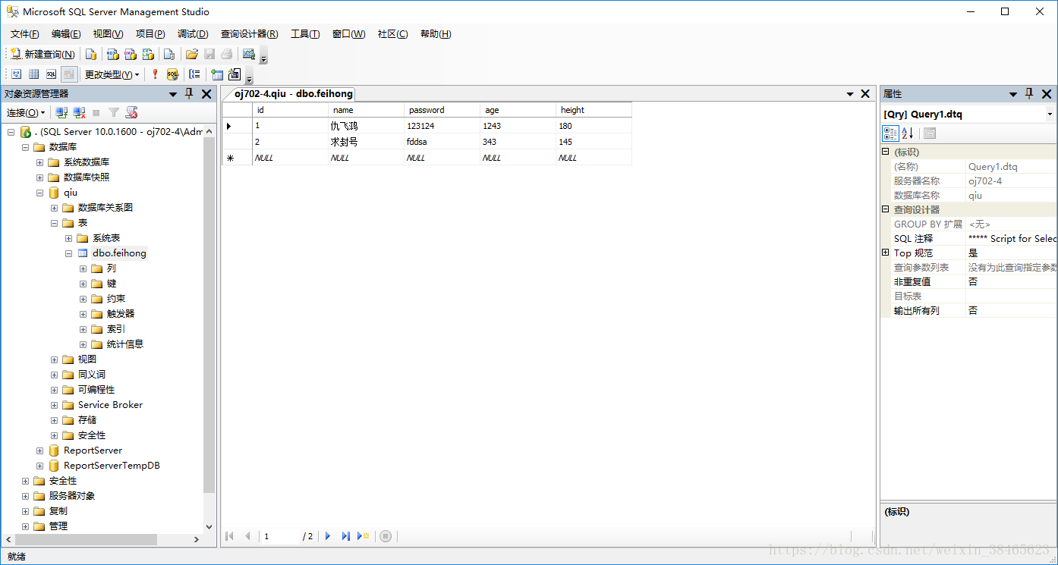Select the ReportServerTempDB database
This screenshot has height=565, width=1058.
[x=112, y=466]
